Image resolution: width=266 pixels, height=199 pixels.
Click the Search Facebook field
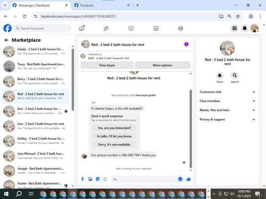coord(43,28)
